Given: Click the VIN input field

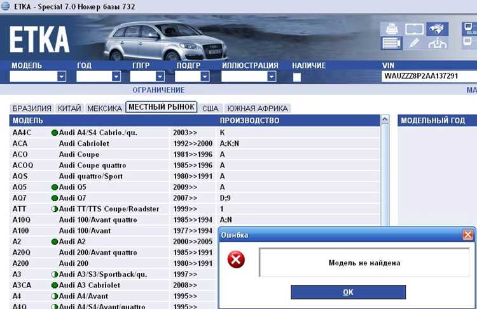Looking at the screenshot, I should click(x=429, y=76).
